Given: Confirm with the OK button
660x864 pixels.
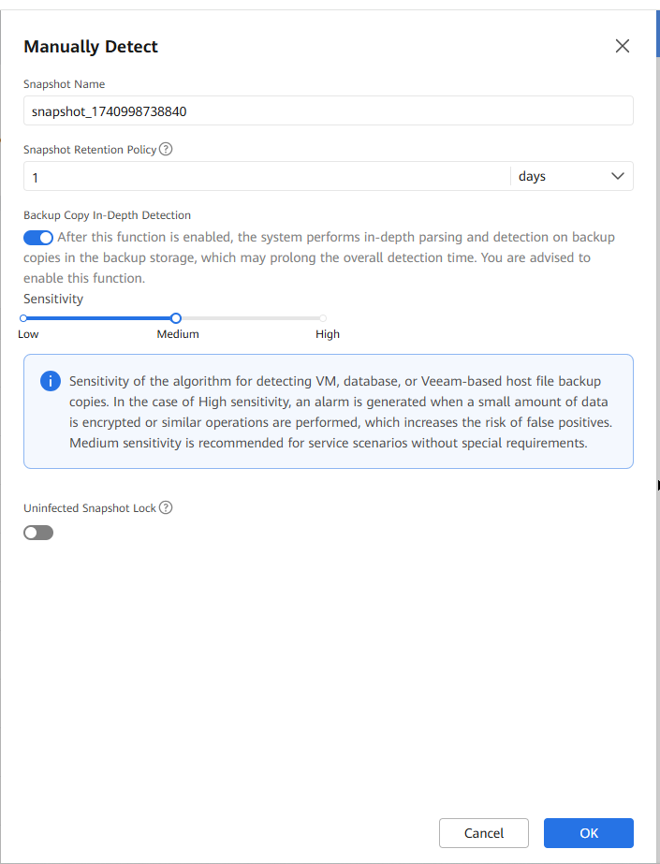Looking at the screenshot, I should coord(588,833).
